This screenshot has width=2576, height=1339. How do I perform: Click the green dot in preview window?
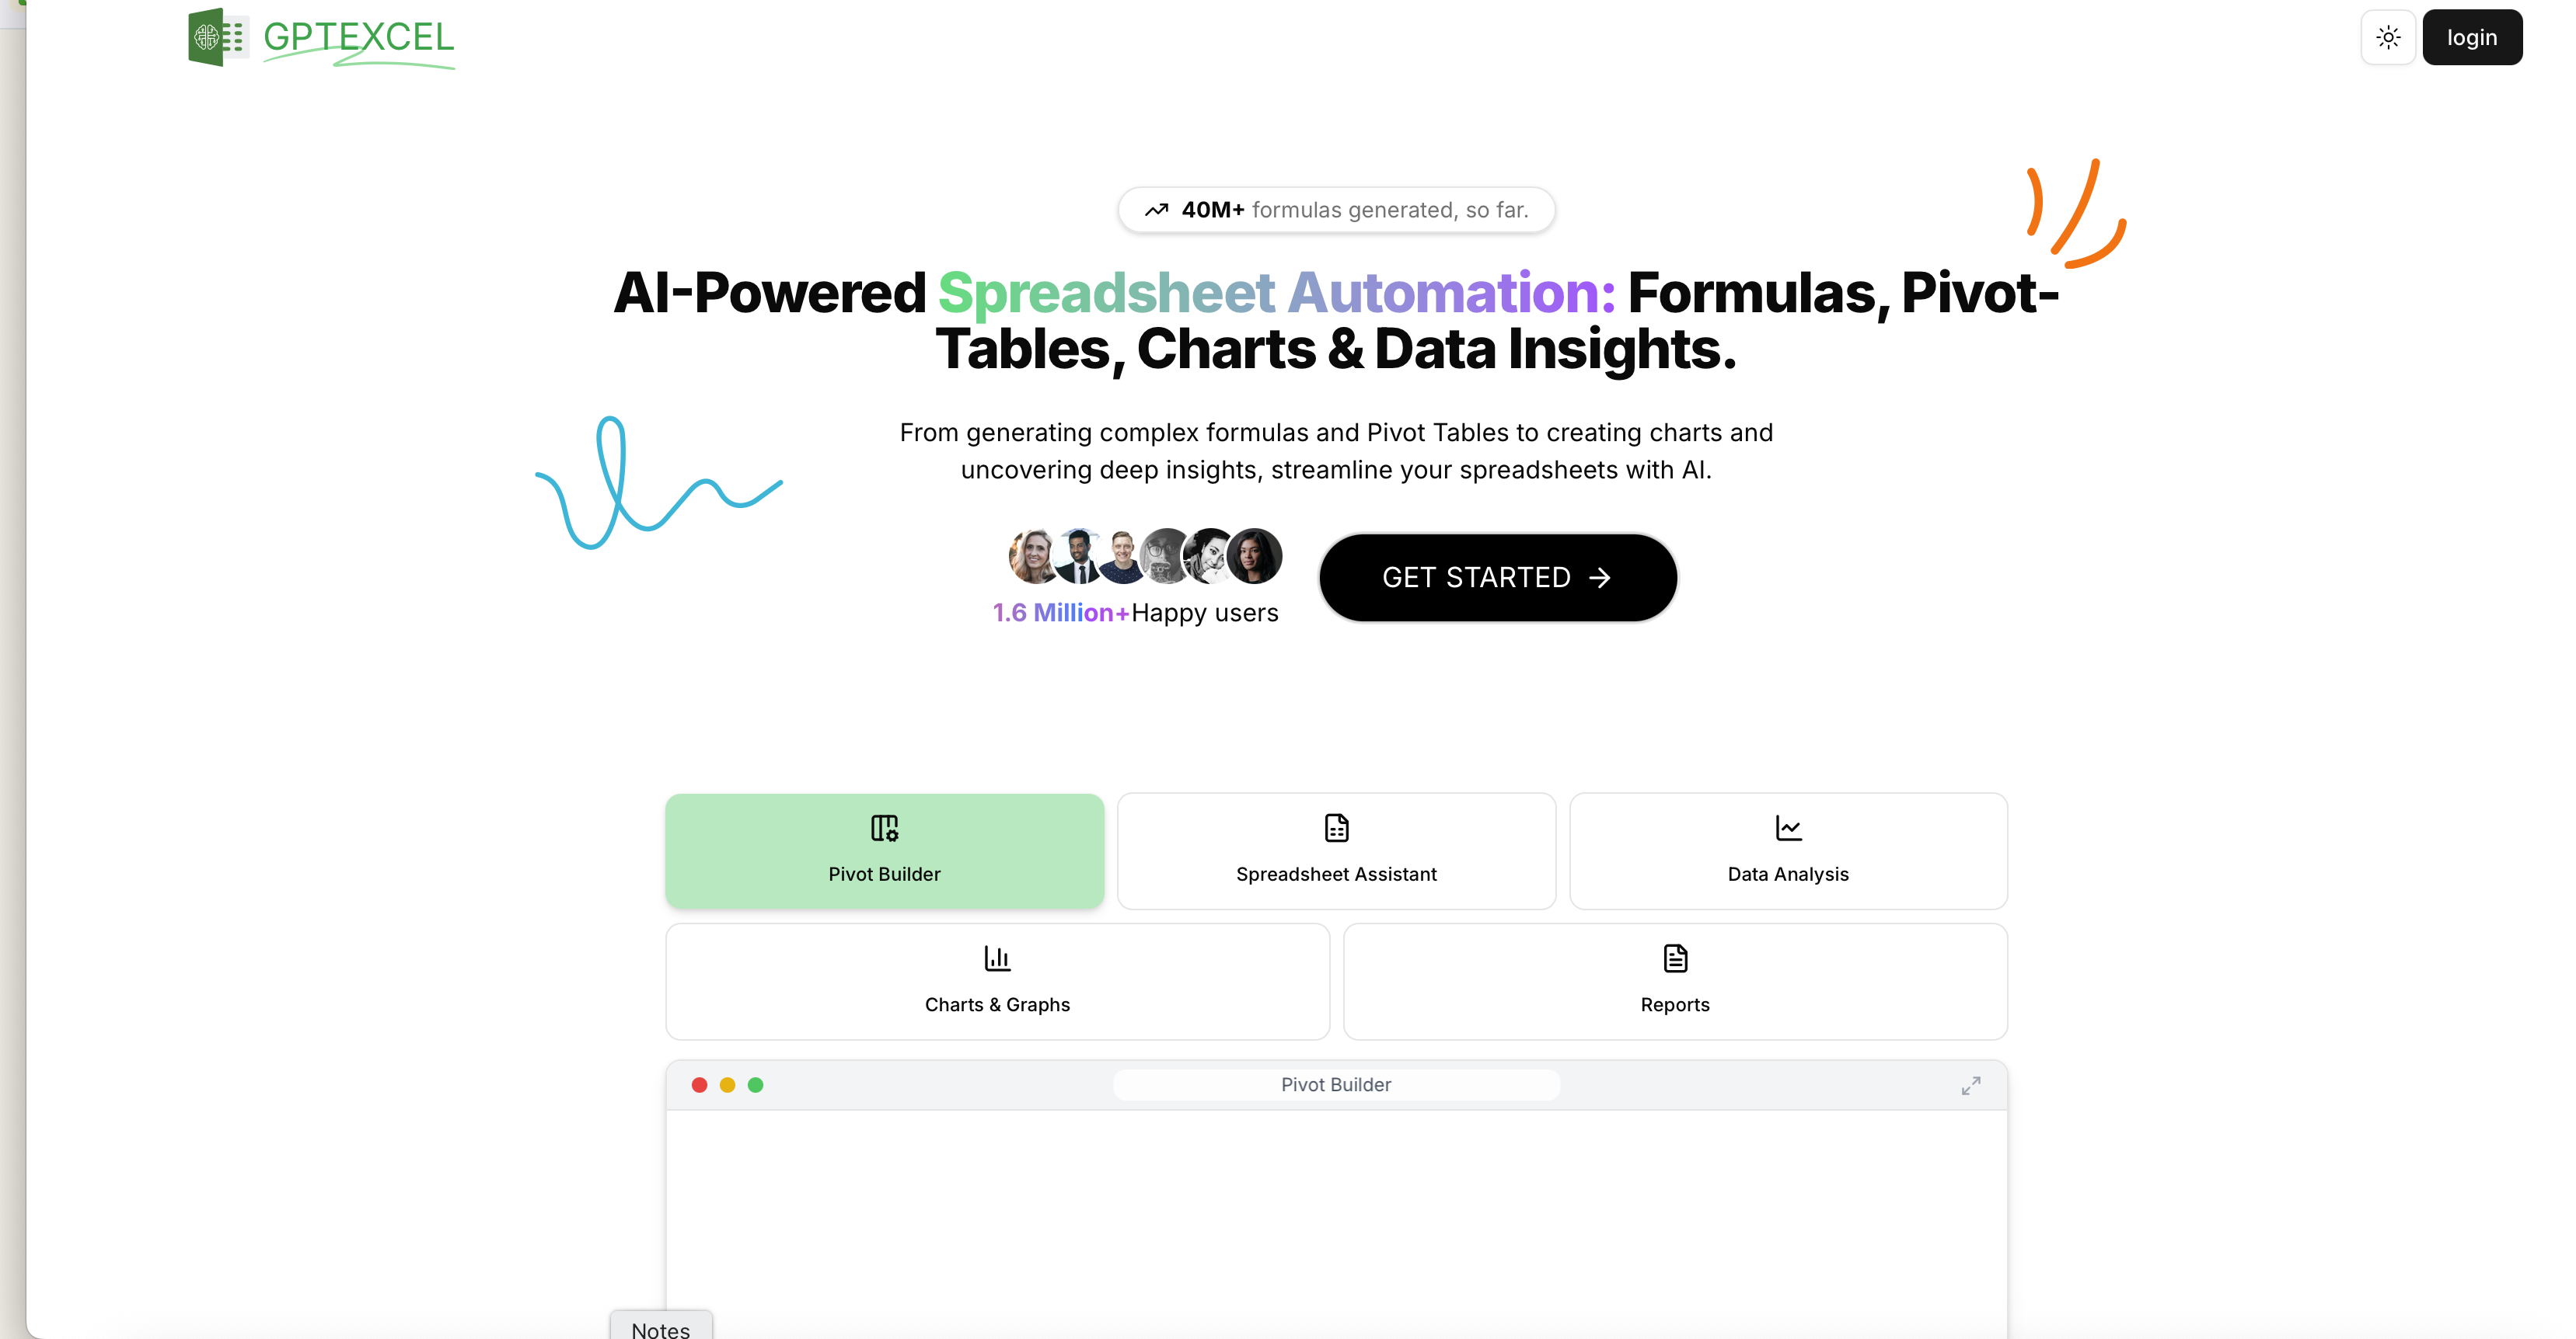tap(755, 1085)
